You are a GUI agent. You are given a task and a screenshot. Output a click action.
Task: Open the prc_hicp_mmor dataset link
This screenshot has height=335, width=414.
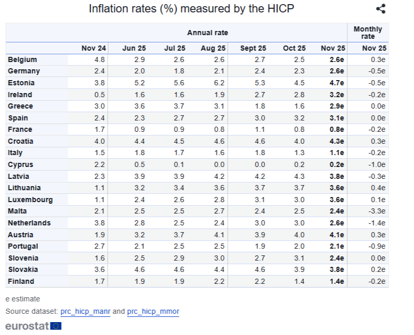(x=153, y=311)
